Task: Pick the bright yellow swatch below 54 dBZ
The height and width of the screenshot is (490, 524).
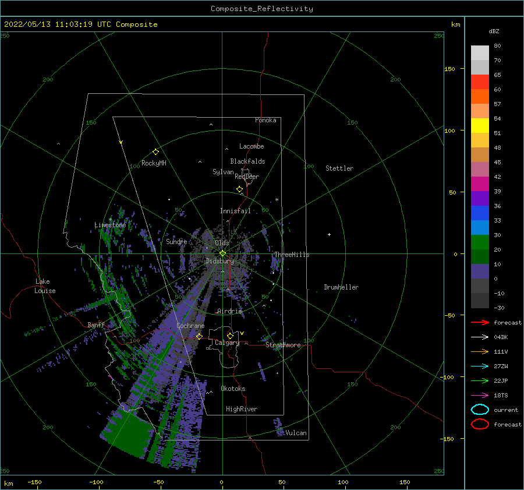Action: (480, 126)
